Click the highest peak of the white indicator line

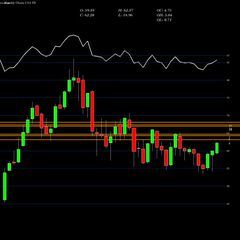coord(74,35)
